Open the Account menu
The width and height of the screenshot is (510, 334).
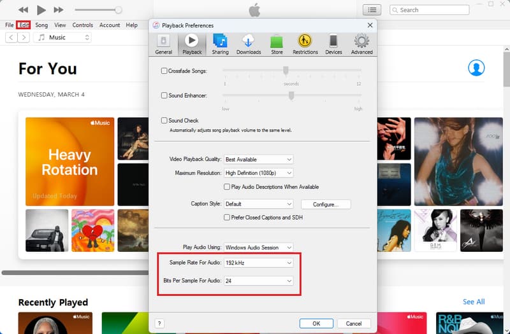tap(110, 25)
